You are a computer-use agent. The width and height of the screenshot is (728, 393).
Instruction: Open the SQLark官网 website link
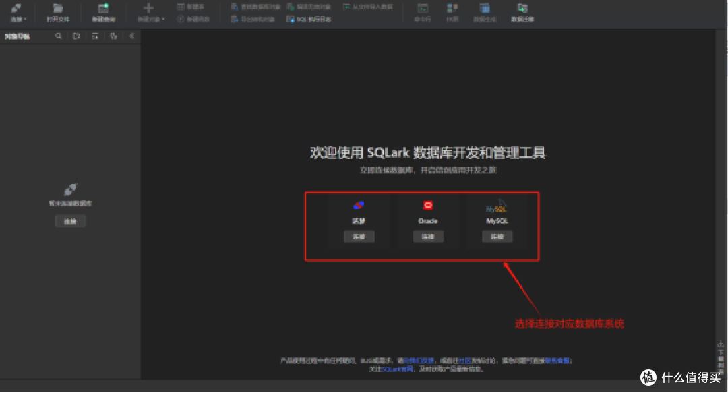pyautogui.click(x=398, y=369)
